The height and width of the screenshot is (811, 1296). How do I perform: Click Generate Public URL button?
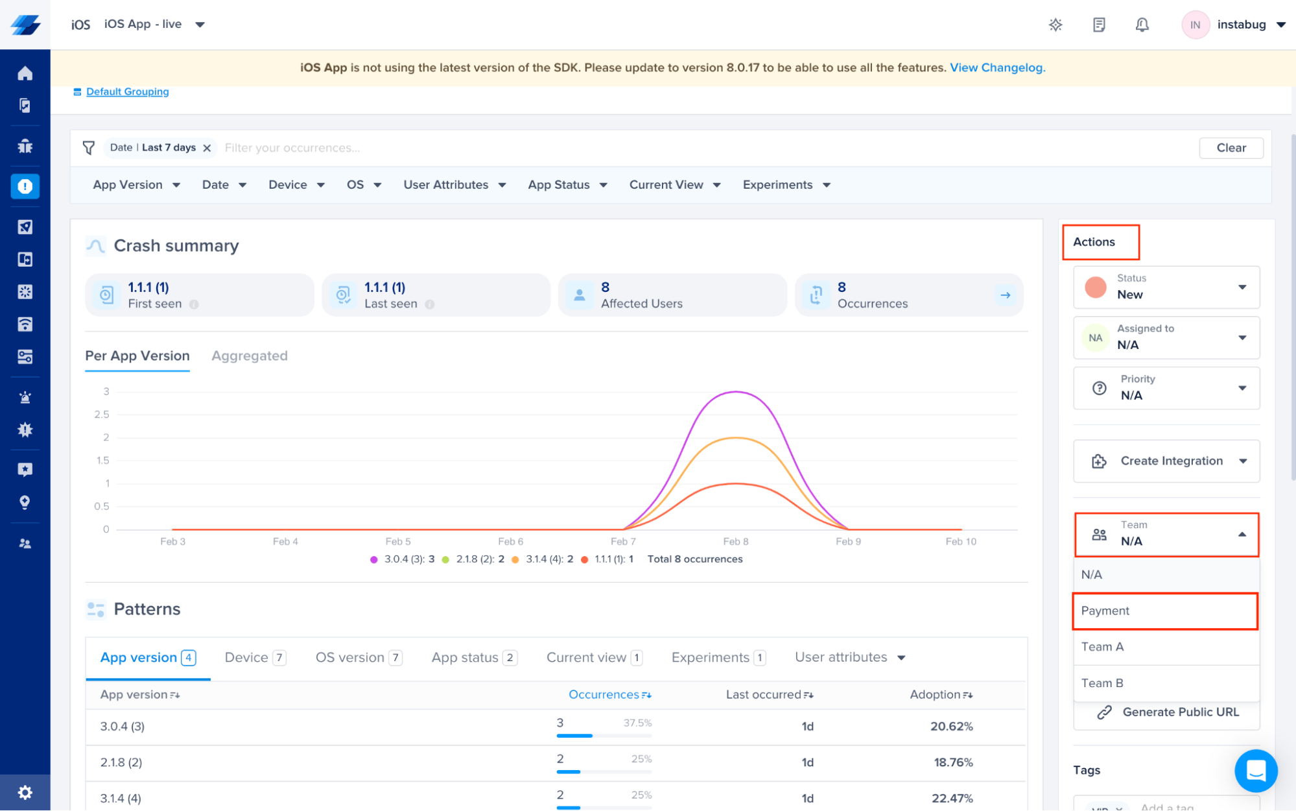click(1166, 712)
